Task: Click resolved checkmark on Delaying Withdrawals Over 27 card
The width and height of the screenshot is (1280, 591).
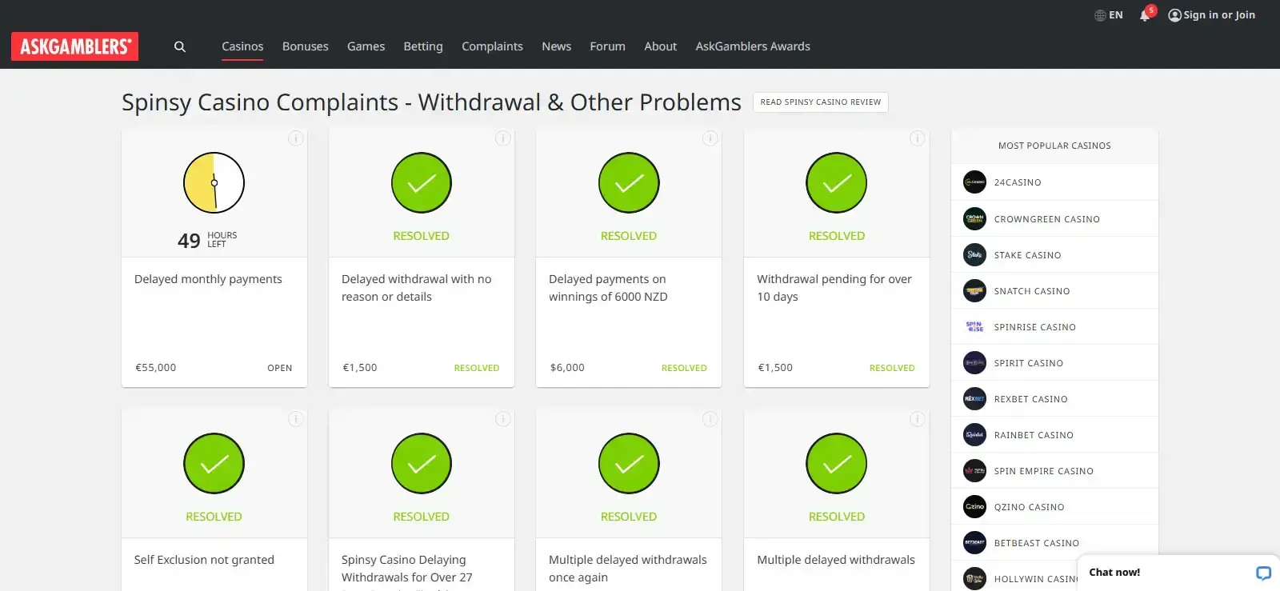Action: click(x=422, y=463)
